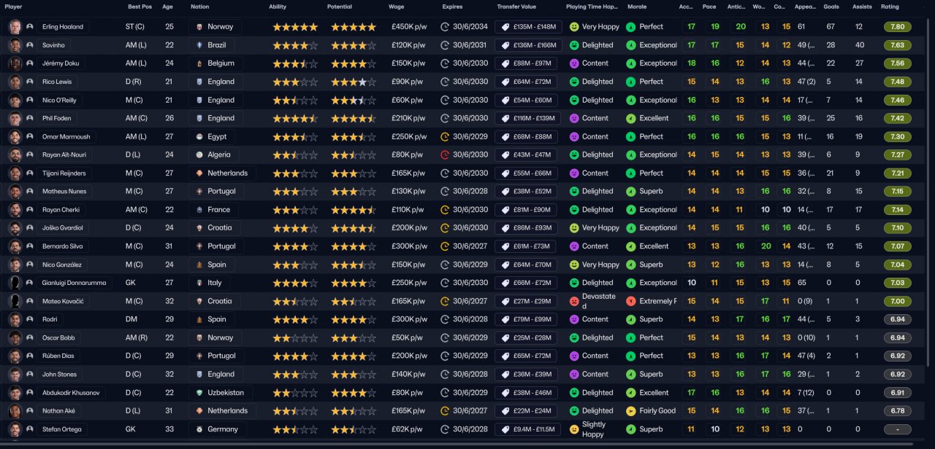The image size is (935, 449).
Task: Sort by the Goals column header
Action: 831,7
